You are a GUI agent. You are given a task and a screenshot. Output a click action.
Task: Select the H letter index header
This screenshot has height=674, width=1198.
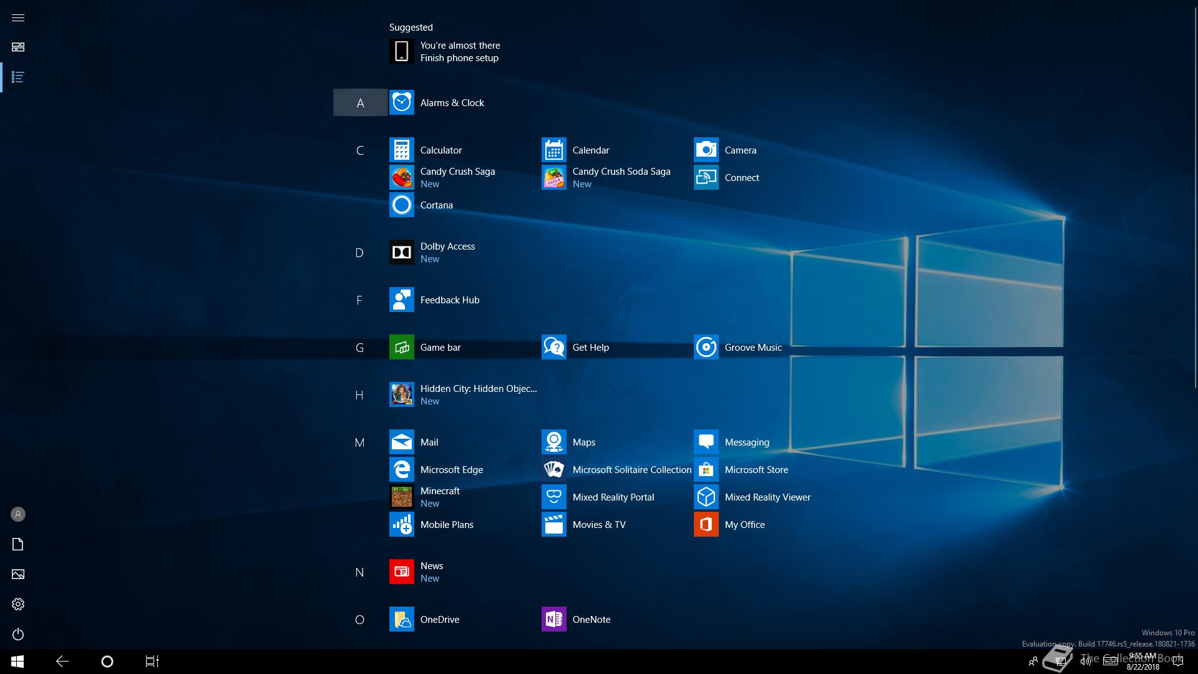359,395
